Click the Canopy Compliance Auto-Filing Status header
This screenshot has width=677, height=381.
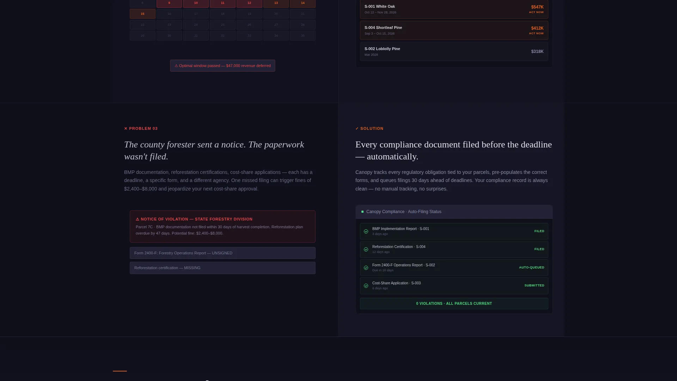(454, 212)
